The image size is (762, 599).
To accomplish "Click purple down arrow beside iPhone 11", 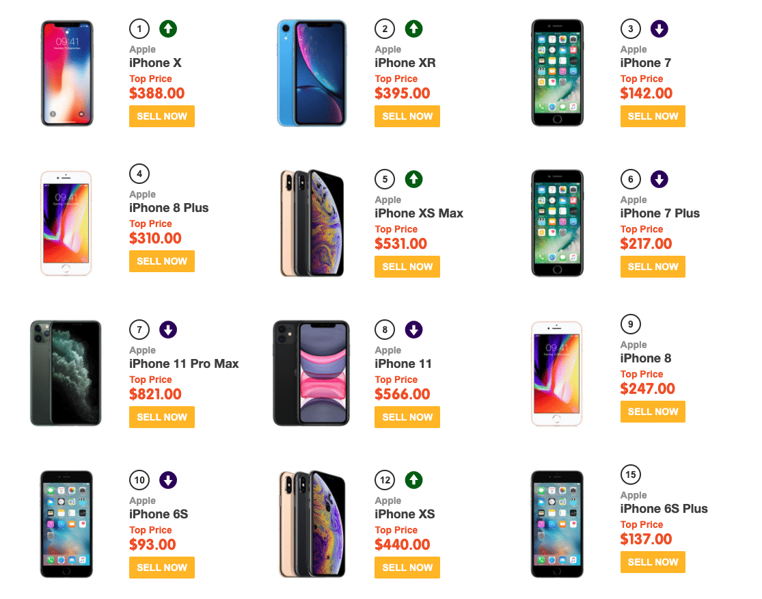I will click(413, 330).
